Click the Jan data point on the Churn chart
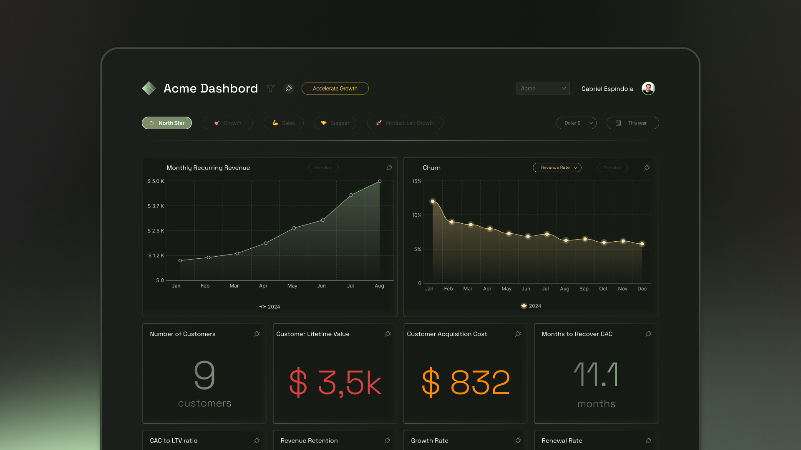 (x=433, y=201)
